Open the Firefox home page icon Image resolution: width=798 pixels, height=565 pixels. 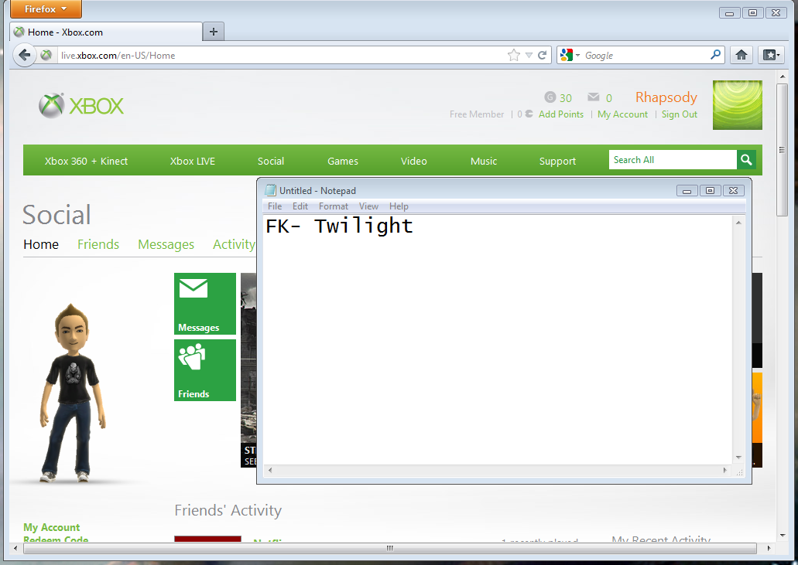pos(741,55)
